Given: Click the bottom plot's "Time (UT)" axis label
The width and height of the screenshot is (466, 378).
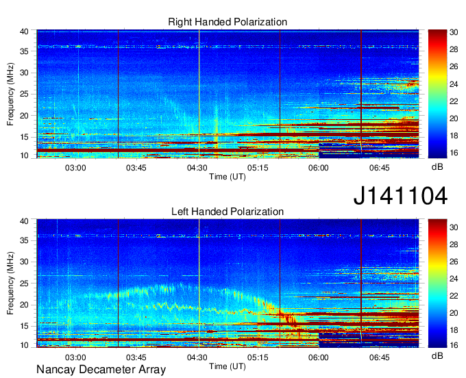Looking at the screenshot, I should pos(228,366).
